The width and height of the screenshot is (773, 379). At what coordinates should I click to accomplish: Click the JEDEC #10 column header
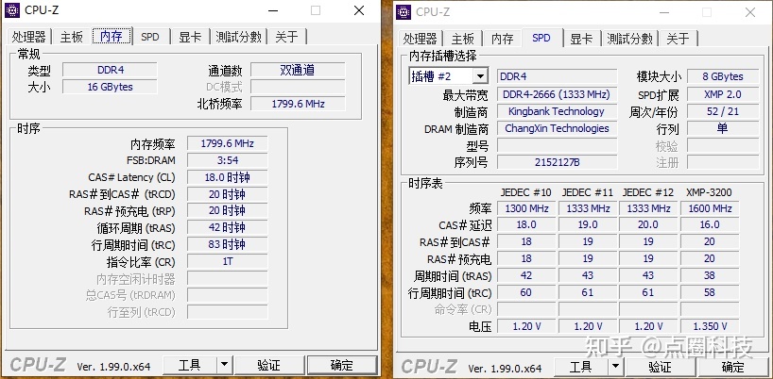526,192
